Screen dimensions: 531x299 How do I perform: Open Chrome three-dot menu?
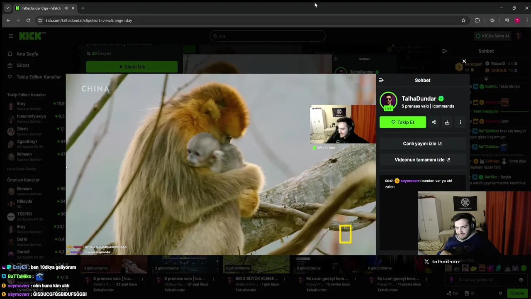point(527,20)
